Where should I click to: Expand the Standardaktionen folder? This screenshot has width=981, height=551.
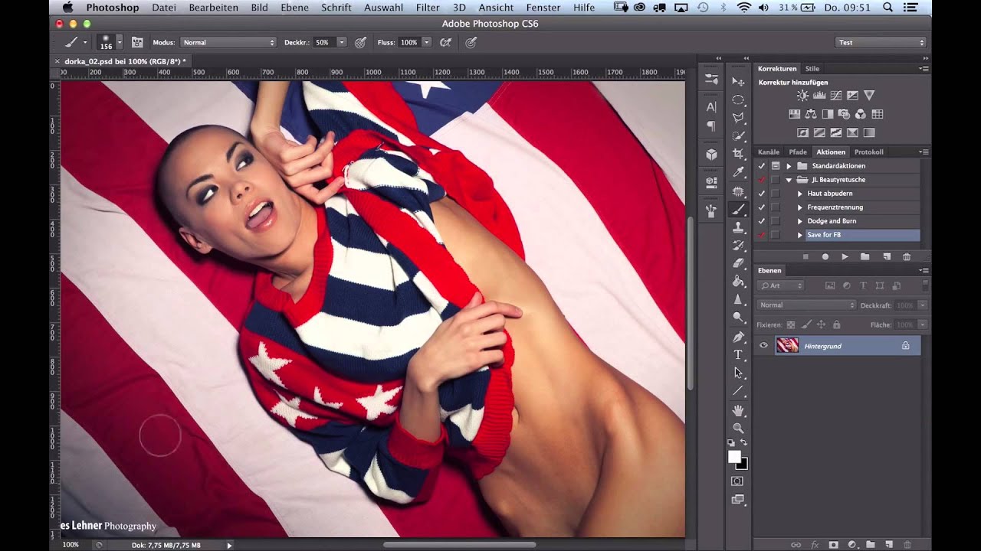coord(789,166)
